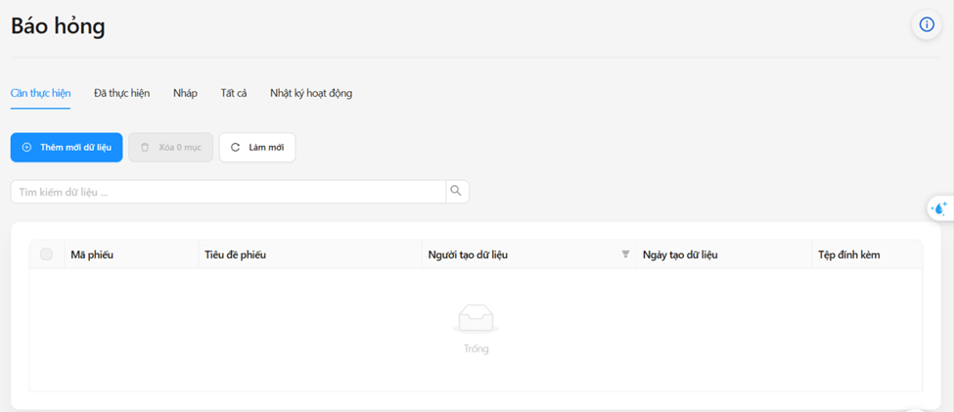Click the floating water drop sparkle icon
The width and height of the screenshot is (954, 412).
pos(939,208)
